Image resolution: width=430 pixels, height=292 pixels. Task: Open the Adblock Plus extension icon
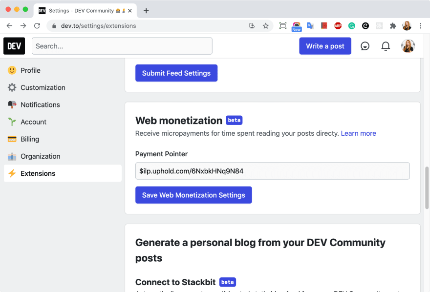(338, 26)
